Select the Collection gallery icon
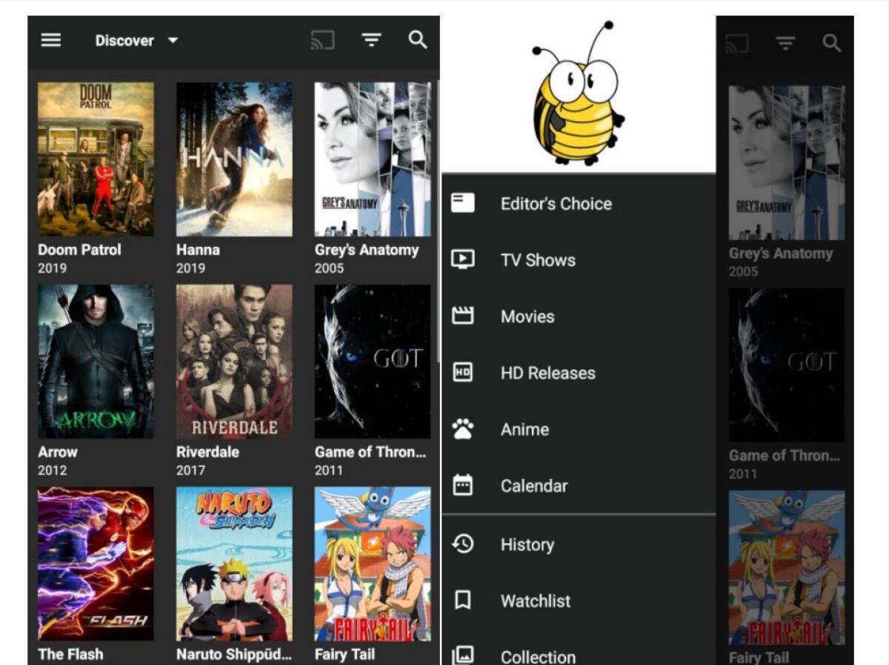889x665 pixels. point(462,655)
